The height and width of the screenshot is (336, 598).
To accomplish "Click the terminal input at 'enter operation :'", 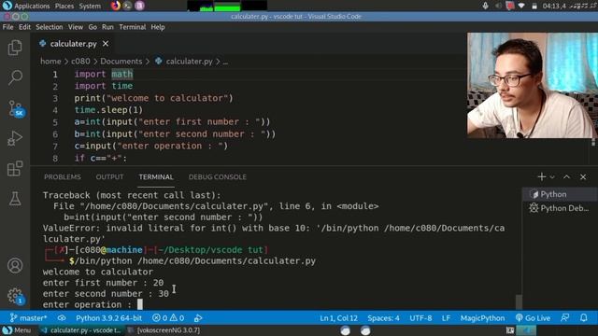I will click(140, 304).
